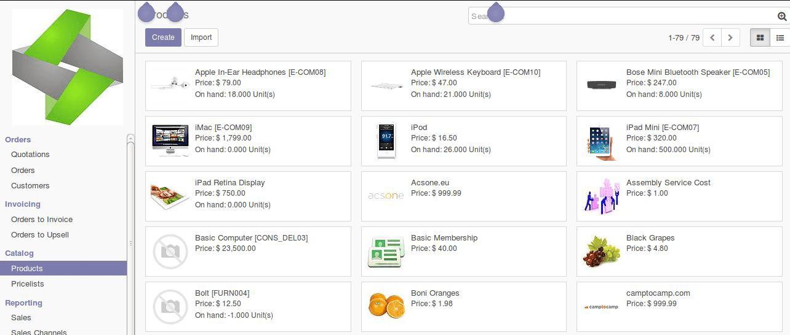Click the Orders section header
Image resolution: width=790 pixels, height=335 pixels.
pos(18,140)
